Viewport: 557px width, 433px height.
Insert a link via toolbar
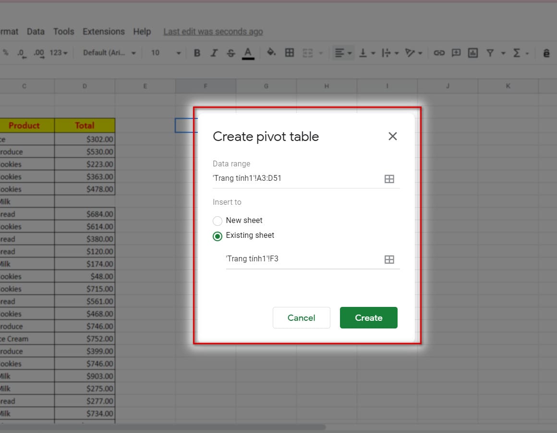click(439, 53)
